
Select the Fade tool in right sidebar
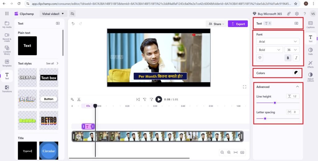point(310,51)
